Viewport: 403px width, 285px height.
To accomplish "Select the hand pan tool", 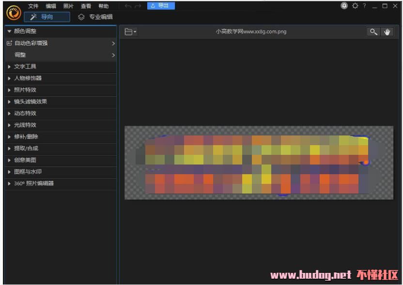I will [387, 32].
